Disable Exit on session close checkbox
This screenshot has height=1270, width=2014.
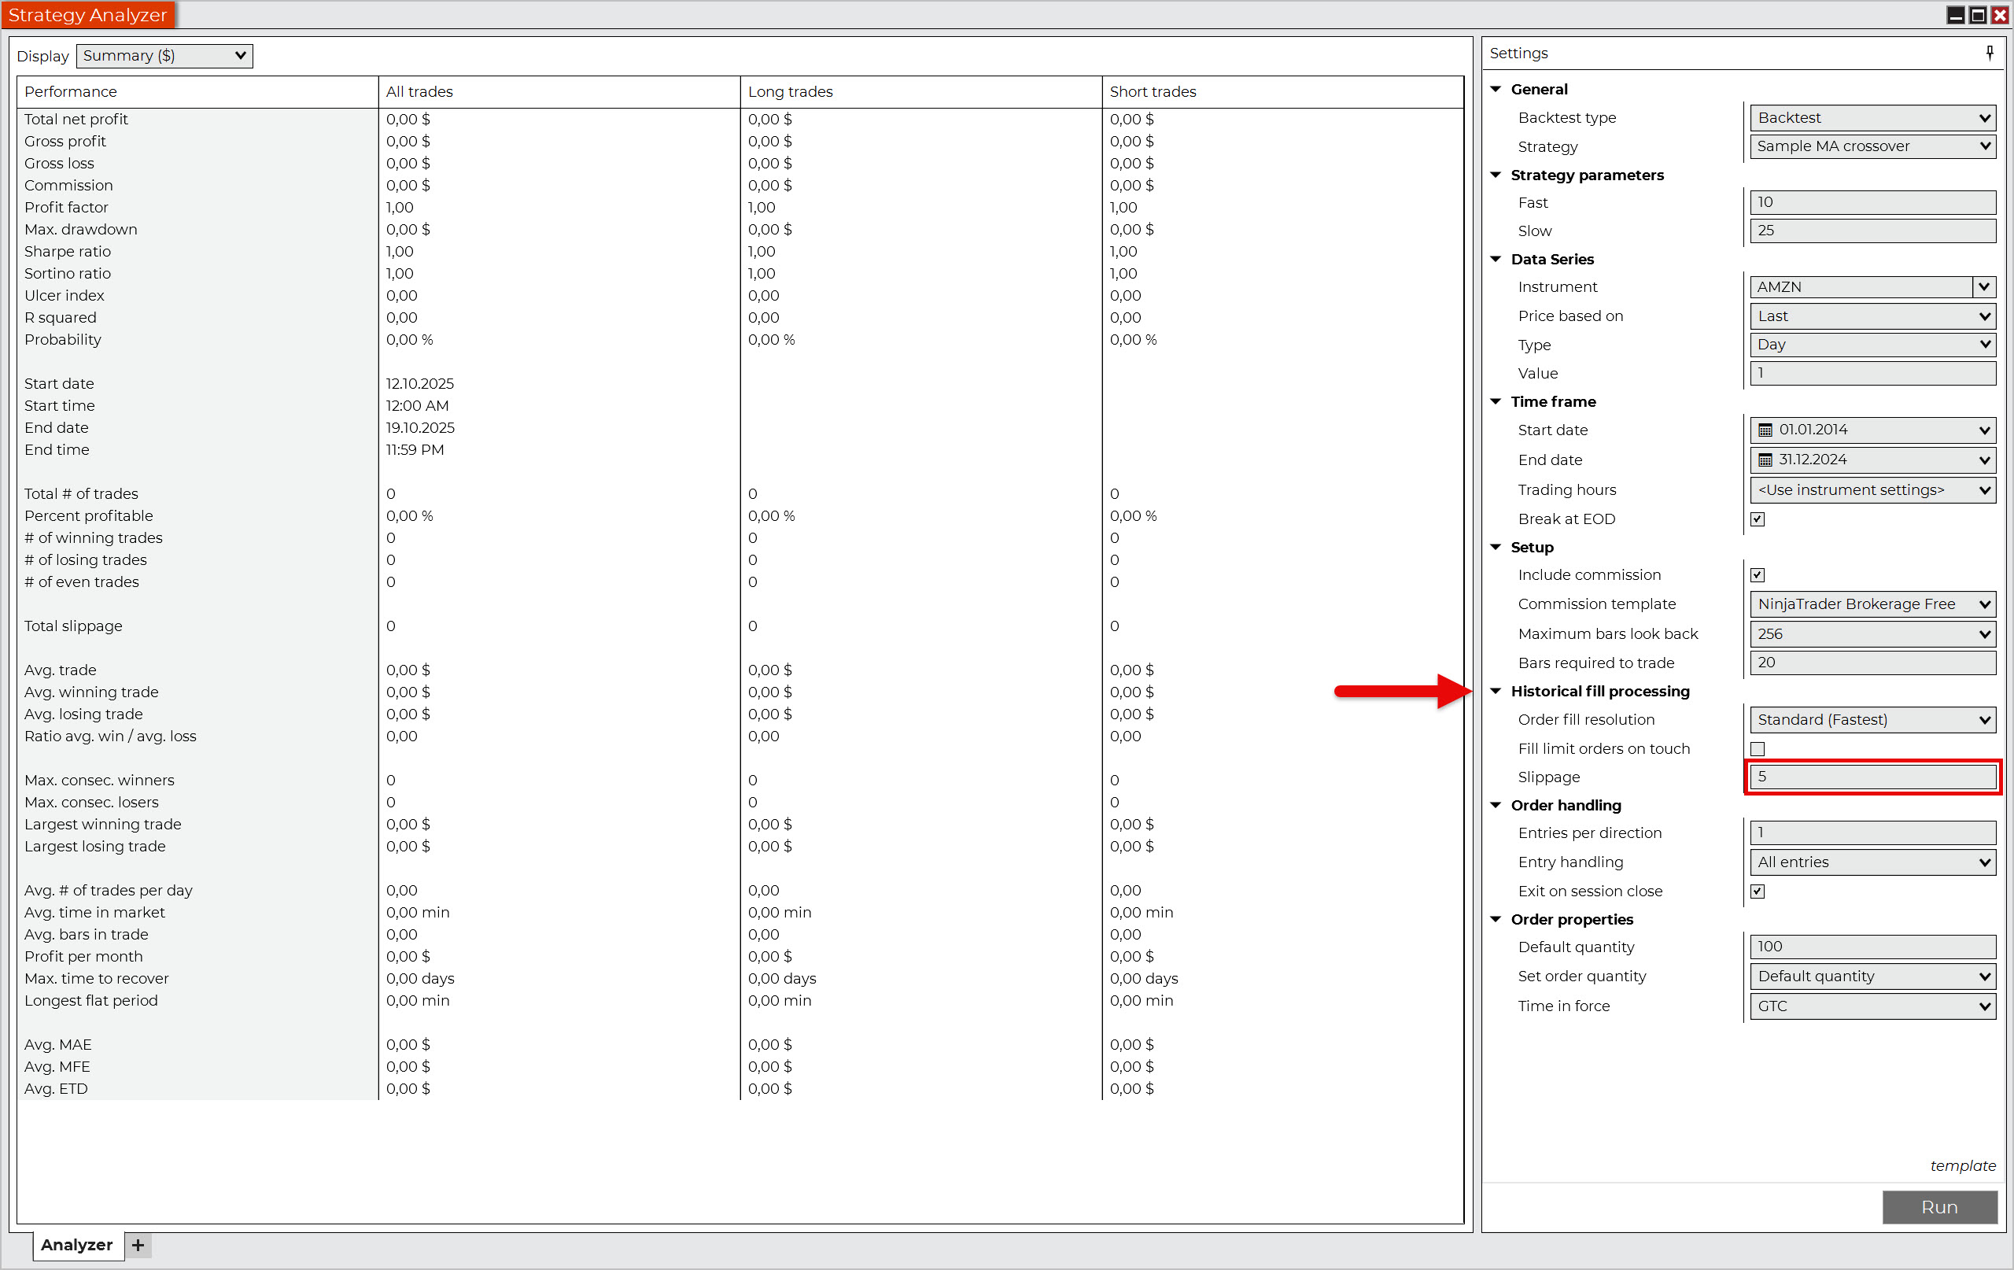pyautogui.click(x=1758, y=891)
